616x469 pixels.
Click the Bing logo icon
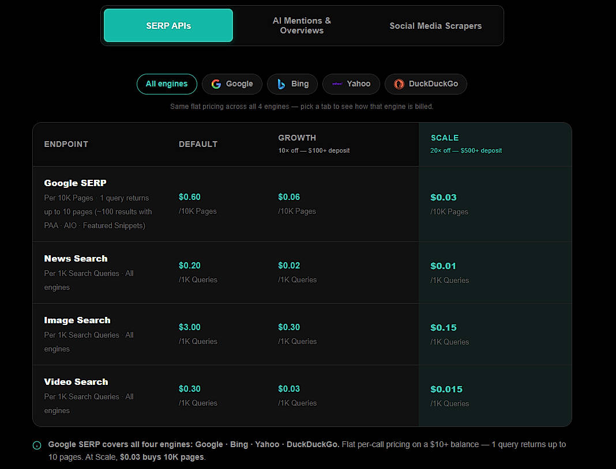(x=281, y=84)
